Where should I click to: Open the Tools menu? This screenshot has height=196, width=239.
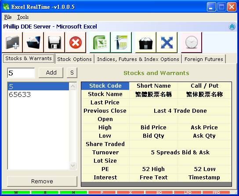tap(23, 17)
